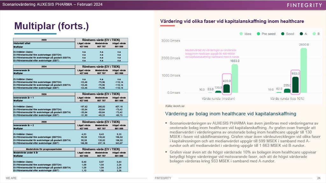This screenshot has width=326, height=183.
Task: Click the header text "Scenariovärdering AUXESIS PHARMA – Februari 2024"
Action: tap(53, 4)
